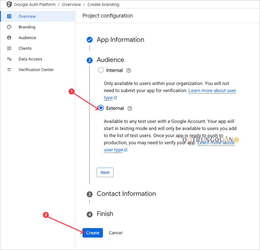Screen dimensions: 260x250
Task: Expand the App Information step heading
Action: (120, 40)
